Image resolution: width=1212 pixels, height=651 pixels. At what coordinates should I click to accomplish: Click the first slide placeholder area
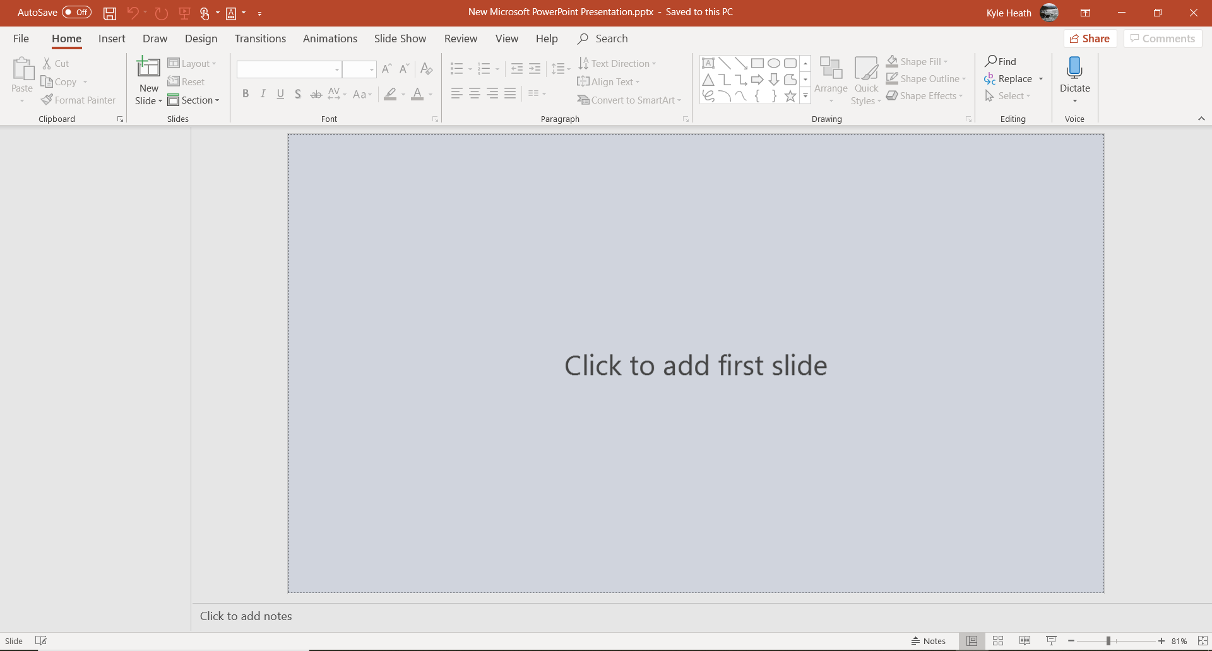(694, 365)
